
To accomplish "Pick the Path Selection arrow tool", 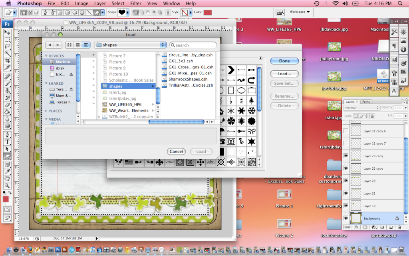I will pos(7,149).
